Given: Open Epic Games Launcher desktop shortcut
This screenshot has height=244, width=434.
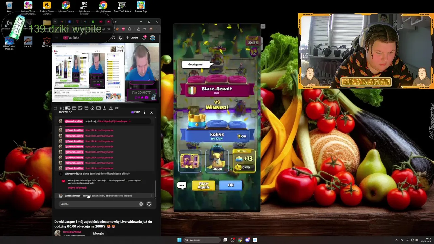Looking at the screenshot, I should (x=84, y=8).
